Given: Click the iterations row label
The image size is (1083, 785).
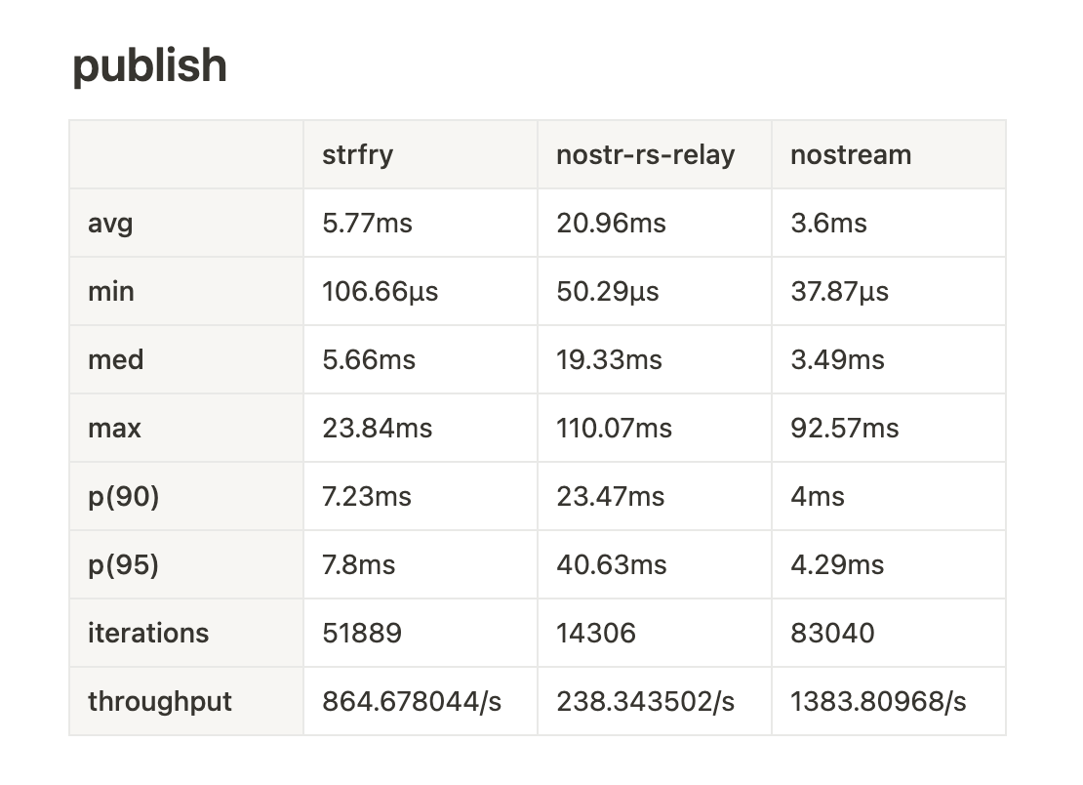Looking at the screenshot, I should [x=148, y=633].
